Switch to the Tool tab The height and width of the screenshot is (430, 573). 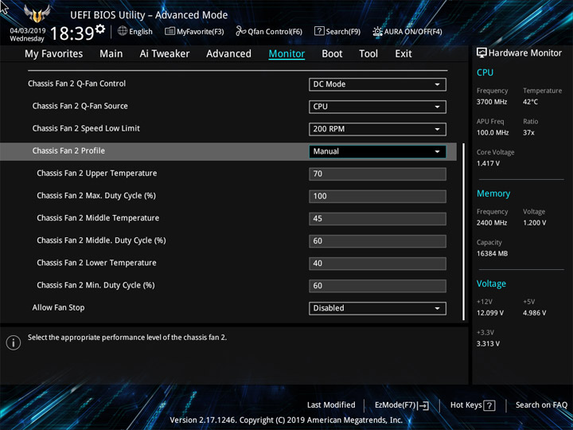click(x=368, y=54)
